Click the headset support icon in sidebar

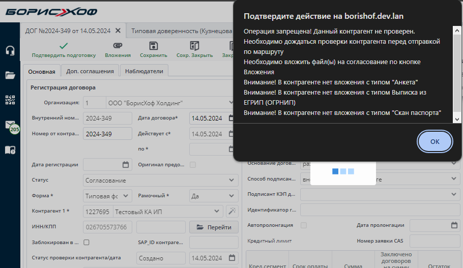[x=10, y=51]
